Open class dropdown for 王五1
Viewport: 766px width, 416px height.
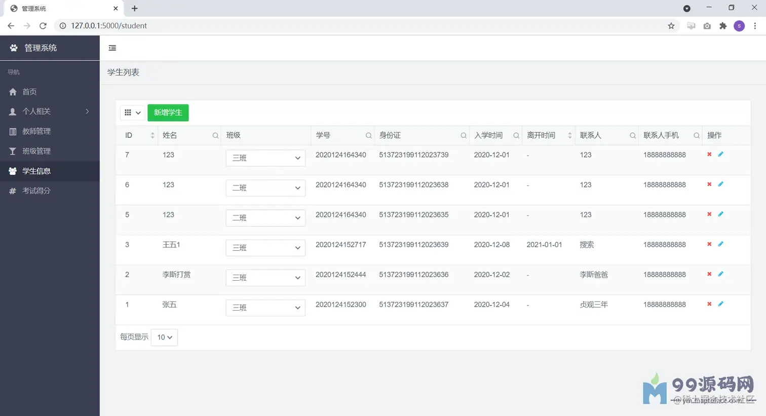(265, 248)
